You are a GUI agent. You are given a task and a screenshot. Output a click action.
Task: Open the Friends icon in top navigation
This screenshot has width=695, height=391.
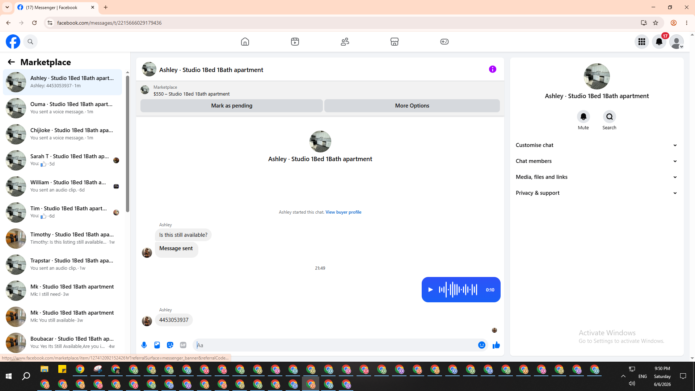(x=345, y=42)
